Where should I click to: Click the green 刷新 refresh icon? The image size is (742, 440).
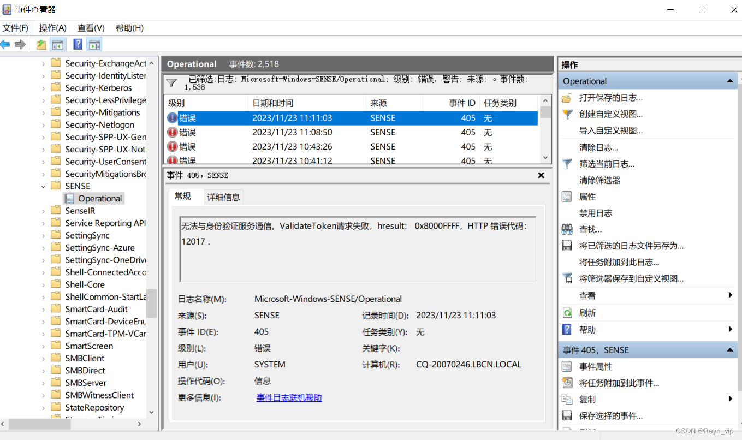pos(567,313)
